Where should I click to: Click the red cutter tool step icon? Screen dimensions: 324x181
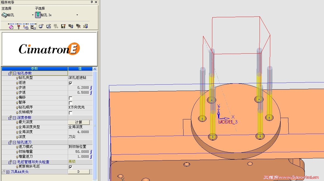tap(19, 27)
